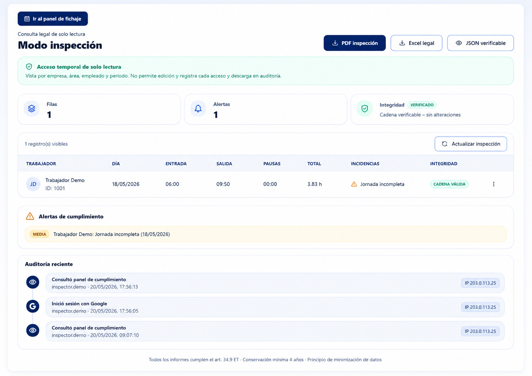Screen dimensions: 532x376
Task: Click the 'Cadena verificable – sin alteraciones' text
Action: click(420, 115)
